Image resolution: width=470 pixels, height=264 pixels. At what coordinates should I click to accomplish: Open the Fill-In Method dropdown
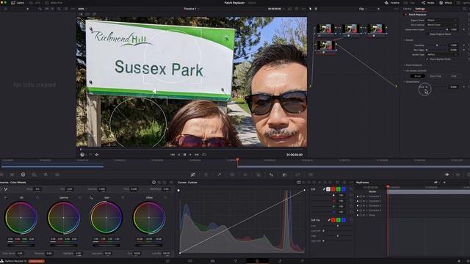442,25
